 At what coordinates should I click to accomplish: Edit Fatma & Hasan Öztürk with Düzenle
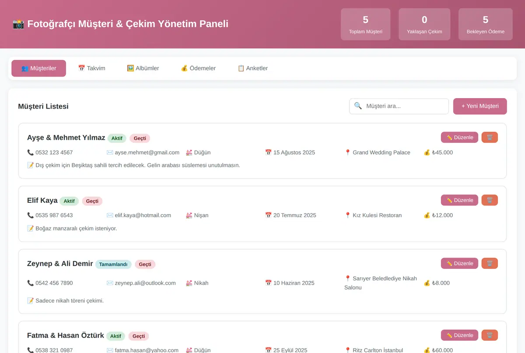[x=459, y=335]
